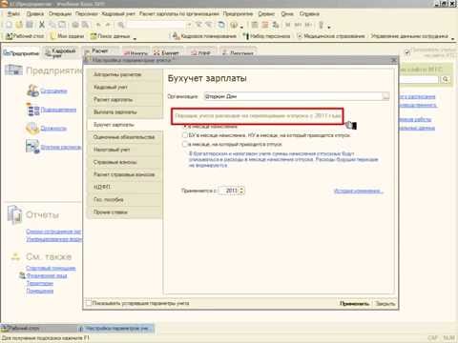This screenshot has width=458, height=343.
Task: Select НДФЛ settings section
Action: tap(124, 187)
